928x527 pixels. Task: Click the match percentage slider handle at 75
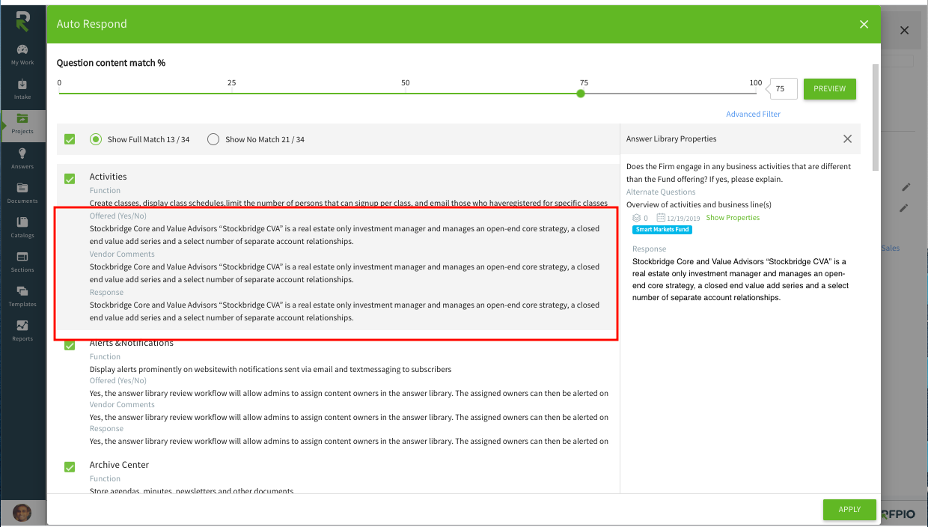tap(581, 94)
